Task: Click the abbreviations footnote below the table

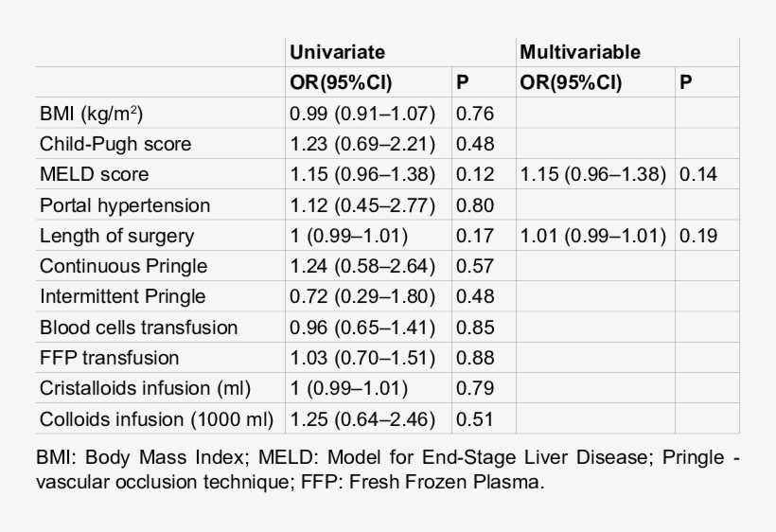Action: [x=388, y=470]
